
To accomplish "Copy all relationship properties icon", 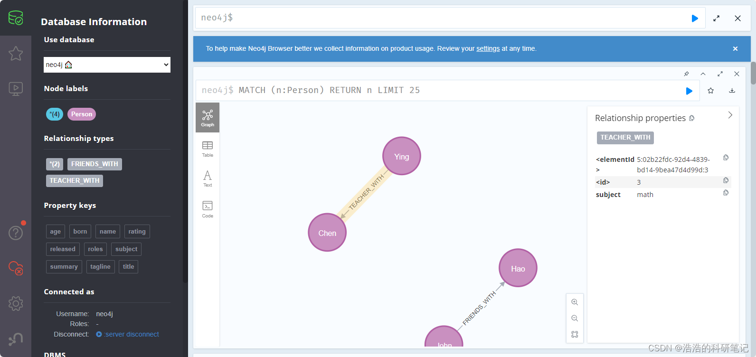I will [x=692, y=118].
